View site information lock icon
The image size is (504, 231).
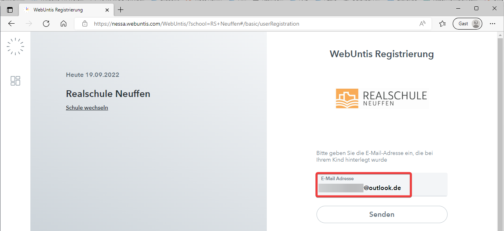84,24
